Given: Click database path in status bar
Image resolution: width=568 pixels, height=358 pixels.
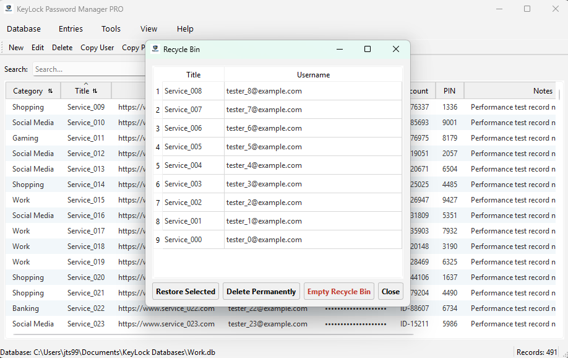Looking at the screenshot, I should [108, 352].
